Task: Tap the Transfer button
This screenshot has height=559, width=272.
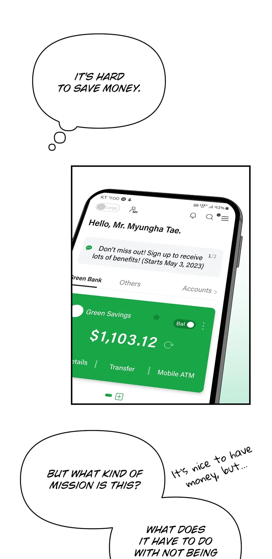Action: pyautogui.click(x=122, y=368)
